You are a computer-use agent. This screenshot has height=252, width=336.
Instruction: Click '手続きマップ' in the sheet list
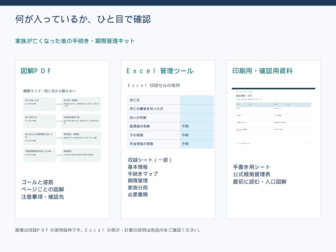[143, 174]
